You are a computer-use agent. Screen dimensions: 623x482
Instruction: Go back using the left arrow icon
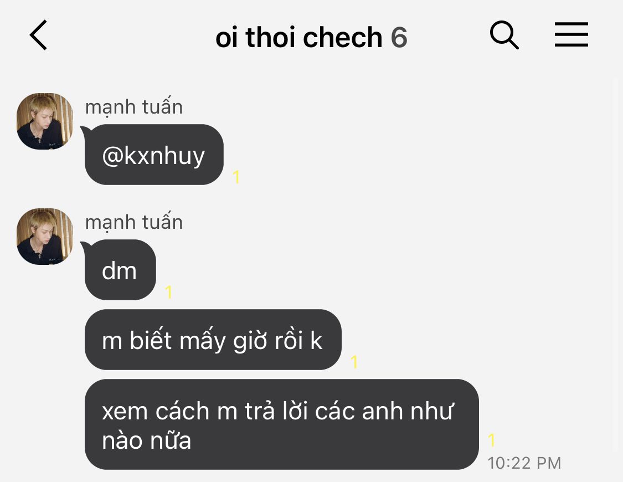pyautogui.click(x=39, y=35)
